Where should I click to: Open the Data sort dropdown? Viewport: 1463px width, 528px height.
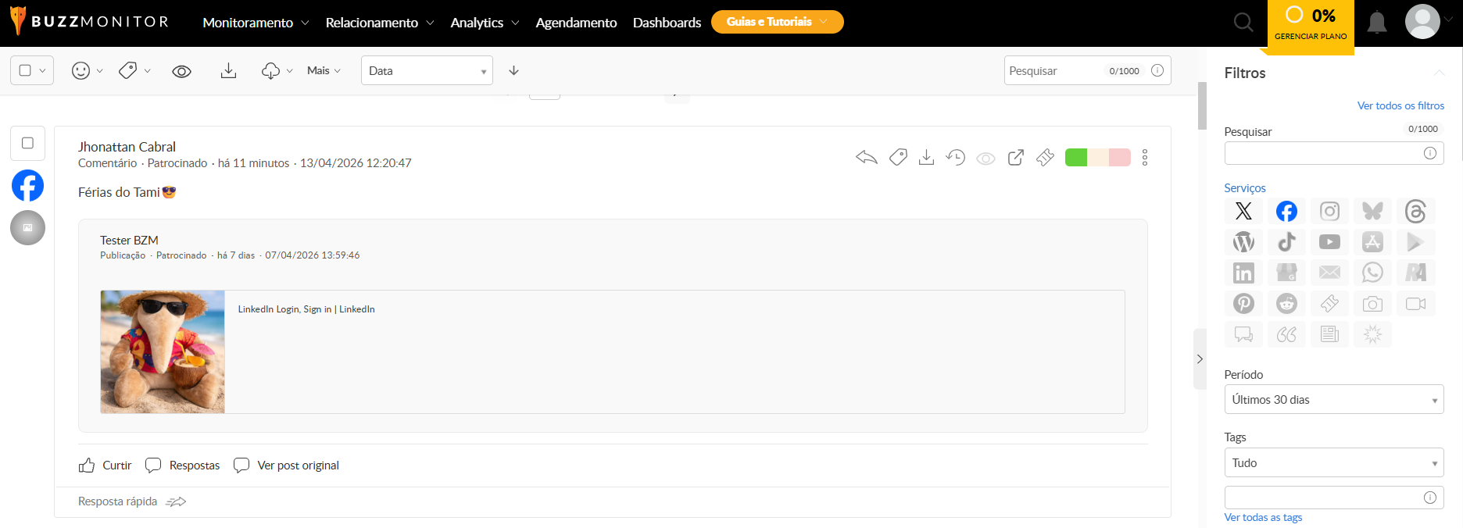point(427,70)
